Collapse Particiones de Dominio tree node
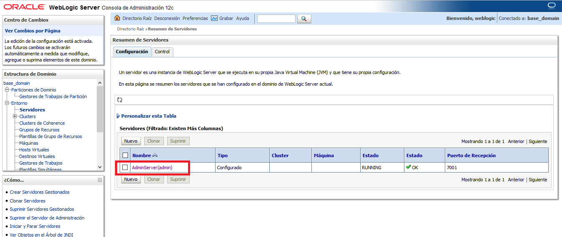 tap(7, 90)
